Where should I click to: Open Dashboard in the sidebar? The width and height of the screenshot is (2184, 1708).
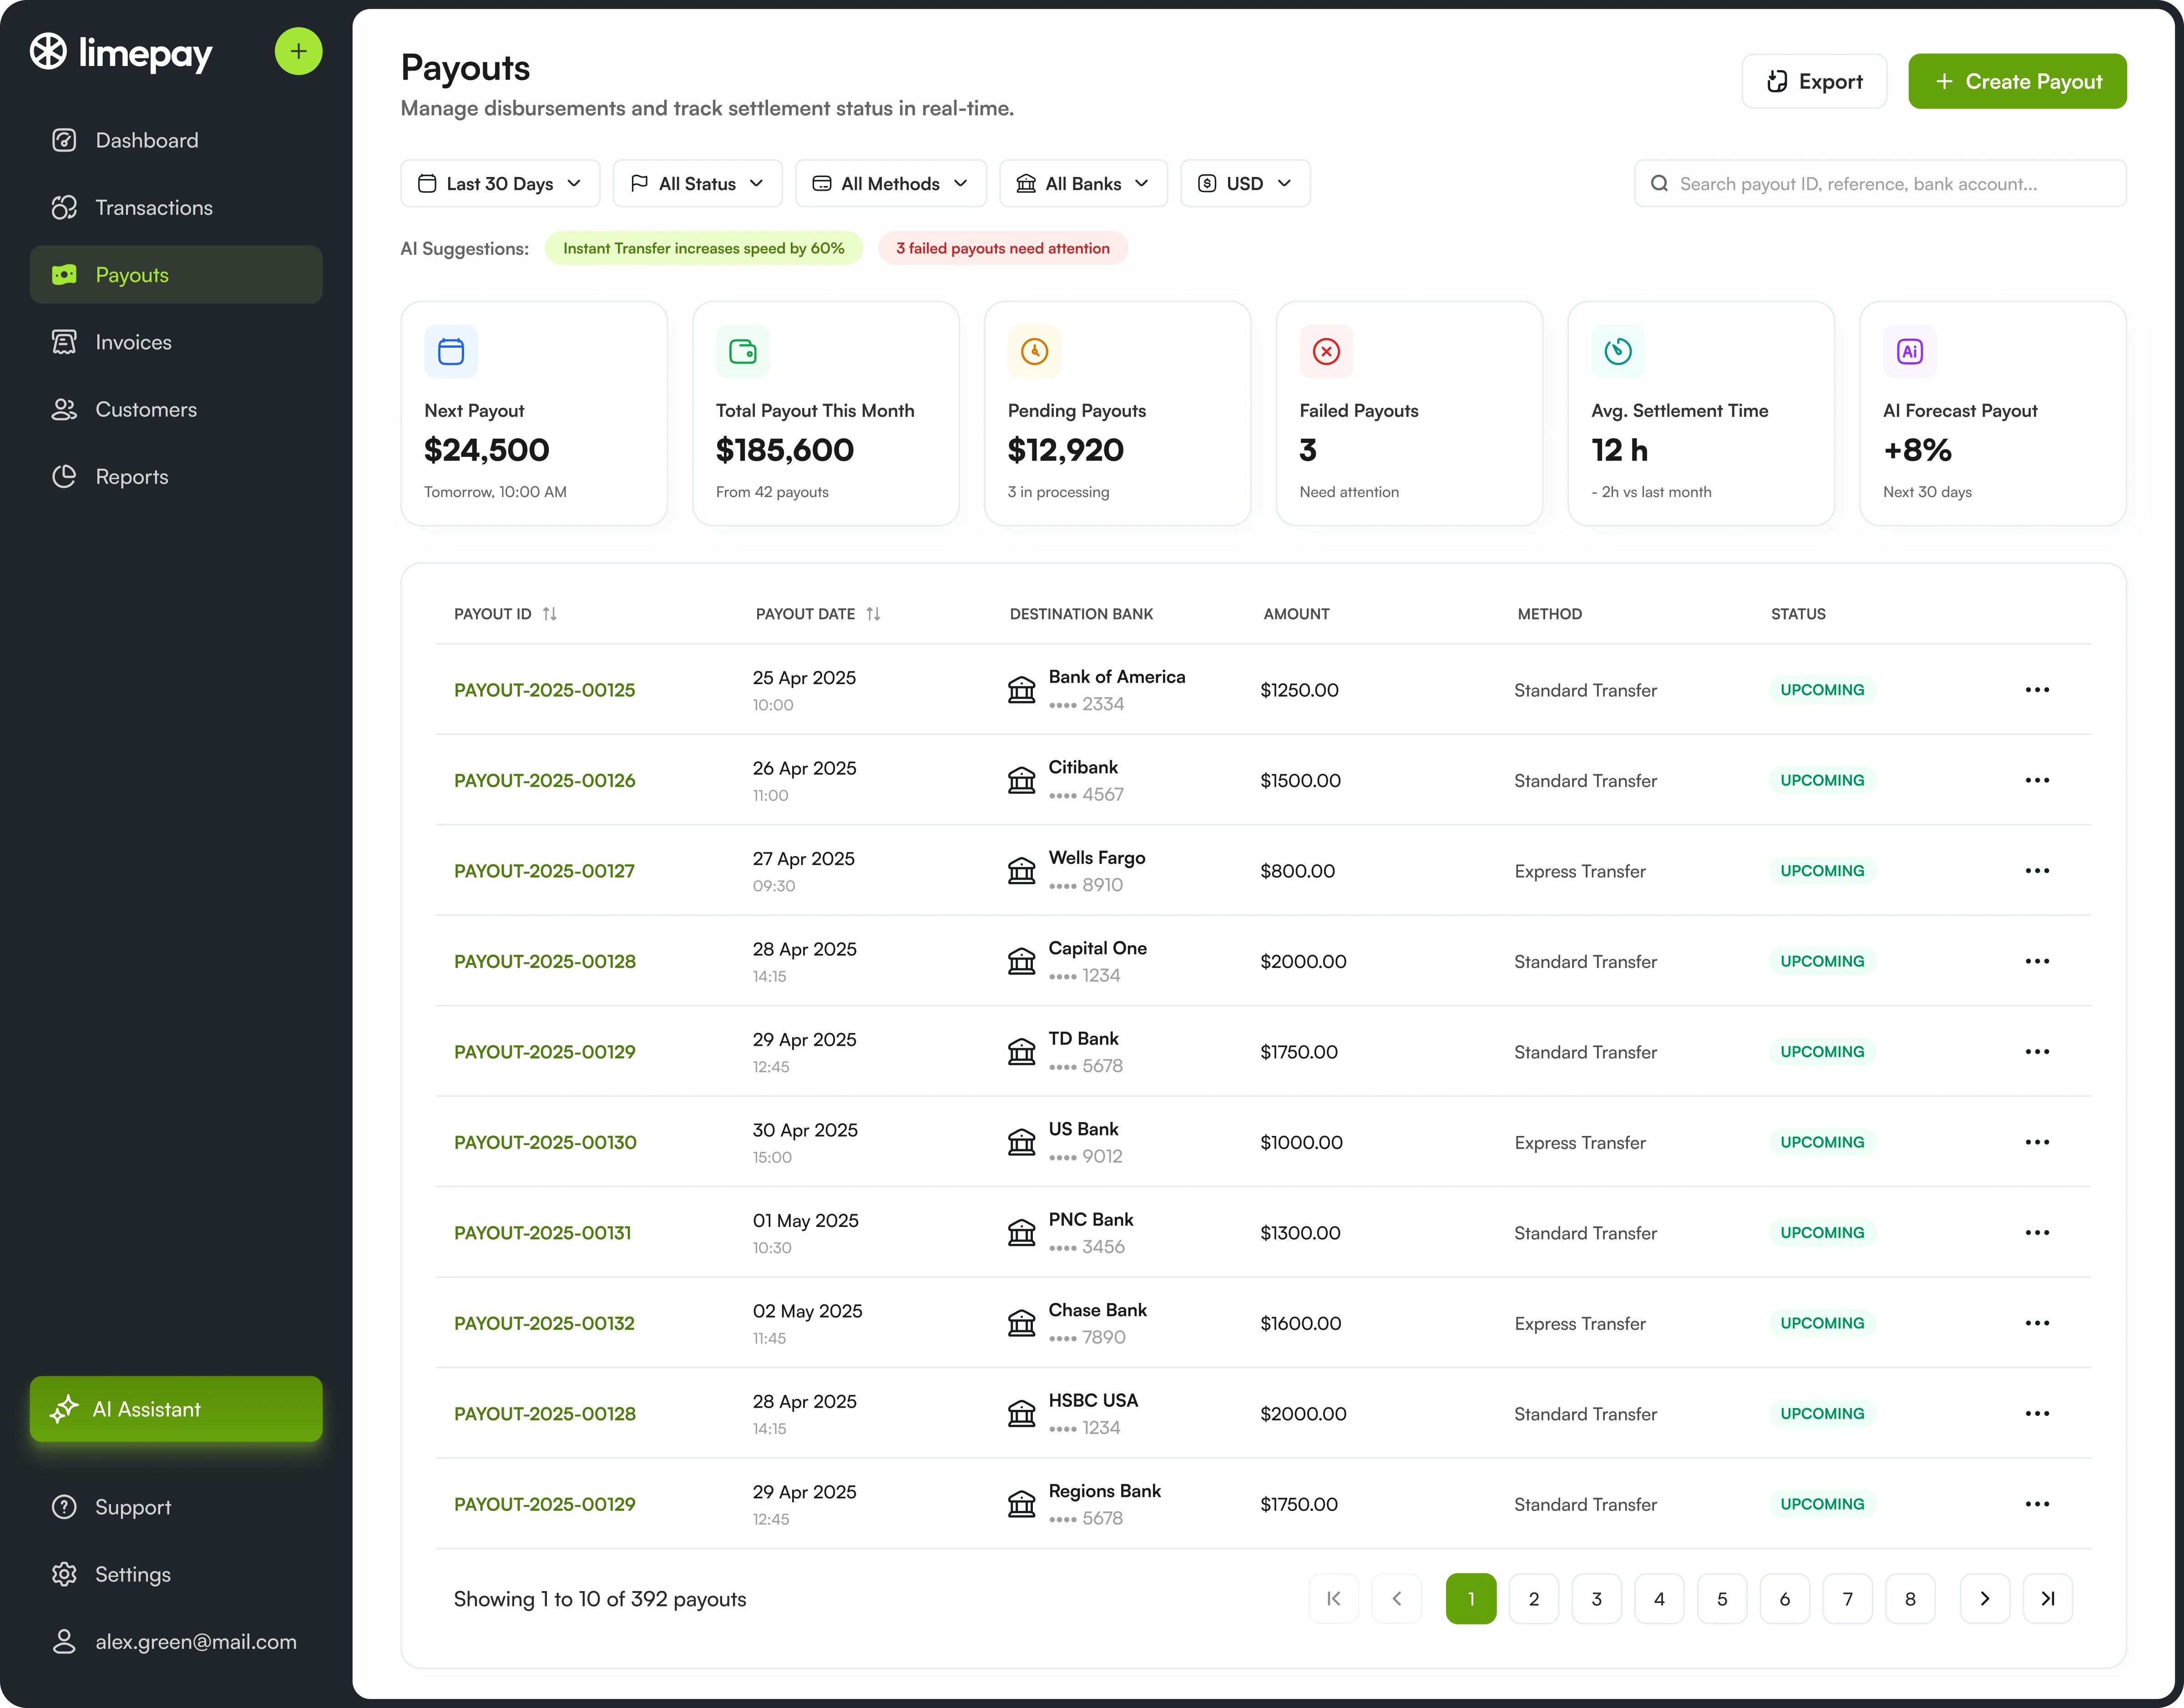coord(176,140)
